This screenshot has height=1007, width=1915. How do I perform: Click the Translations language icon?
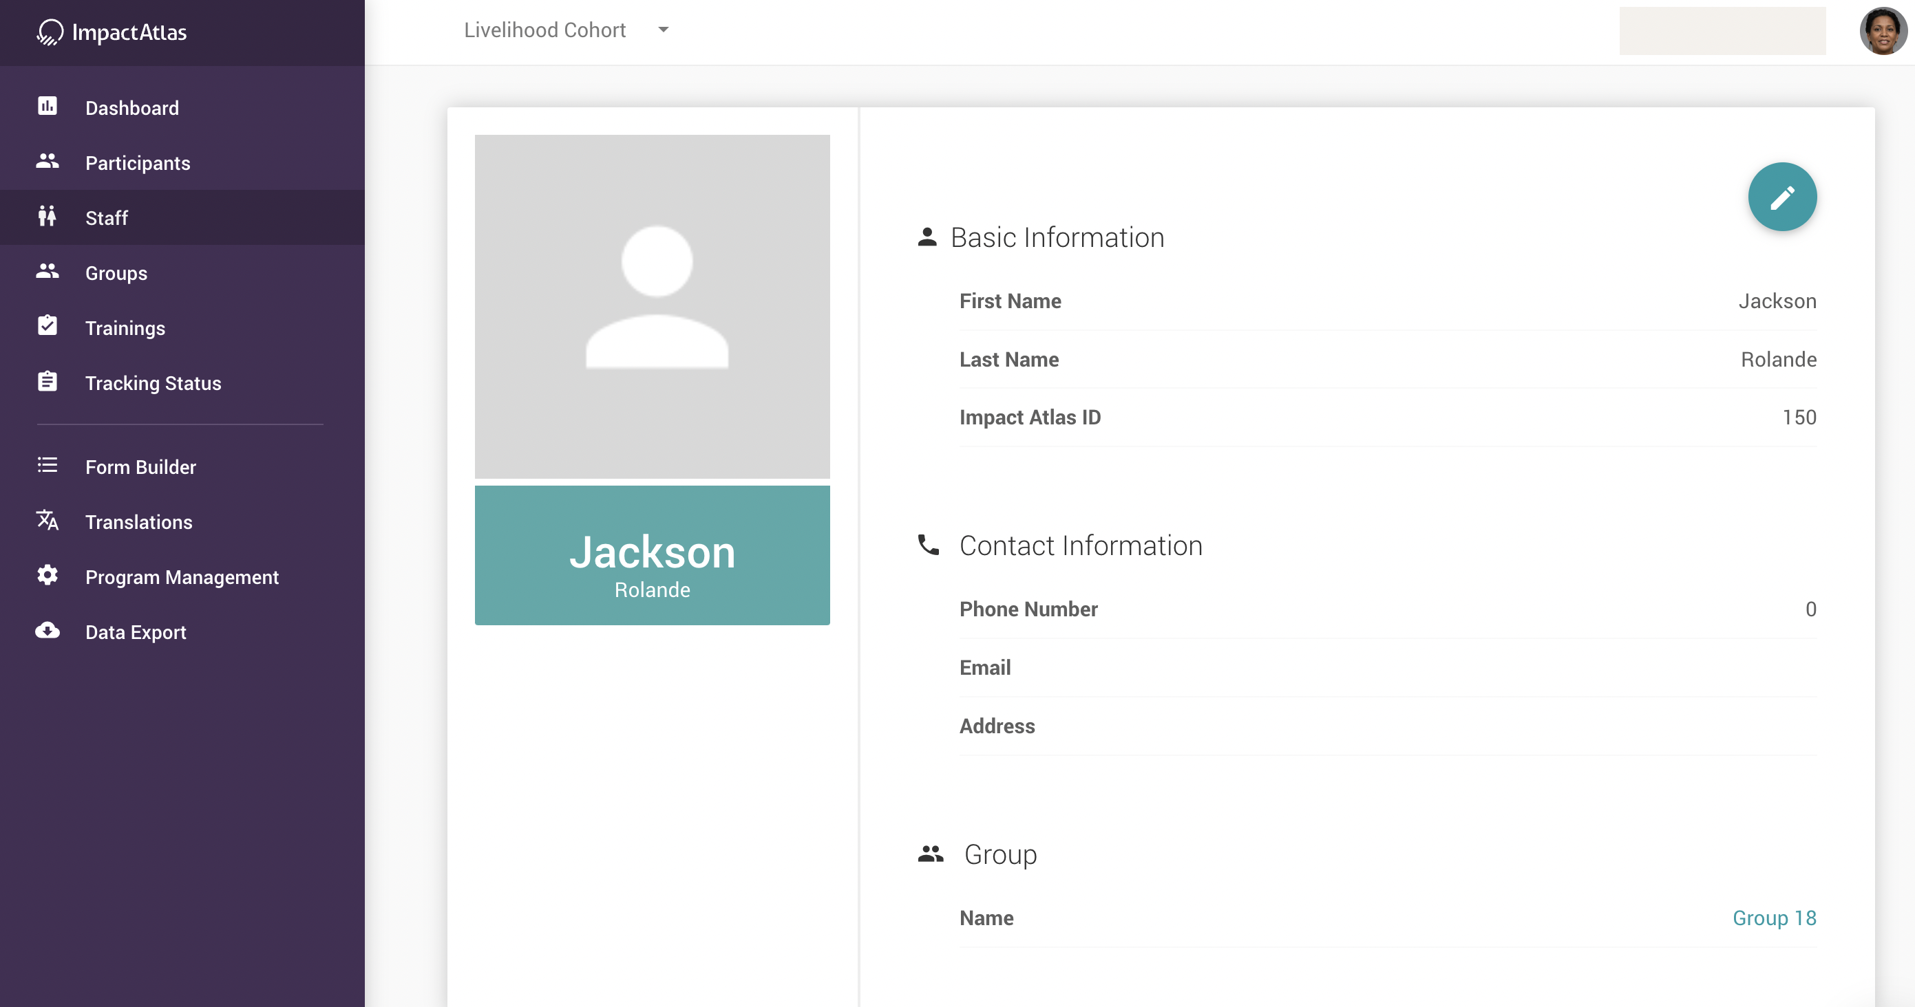(x=47, y=521)
